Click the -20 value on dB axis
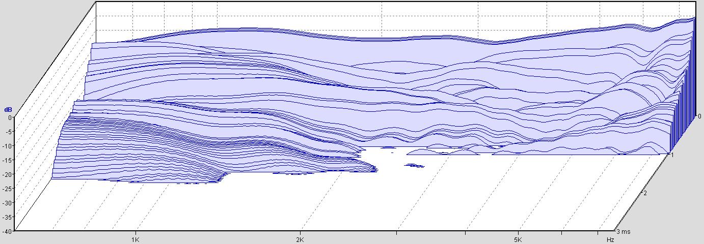 pos(7,174)
